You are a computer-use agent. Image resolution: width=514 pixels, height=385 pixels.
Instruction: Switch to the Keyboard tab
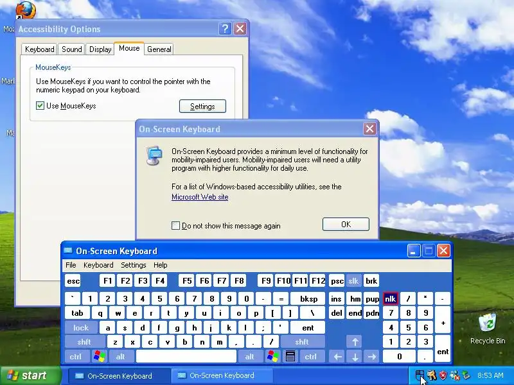point(40,49)
